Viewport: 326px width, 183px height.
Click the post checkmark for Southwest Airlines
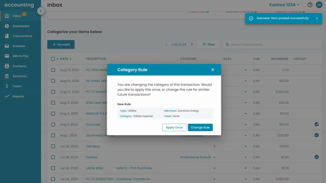click(x=317, y=135)
